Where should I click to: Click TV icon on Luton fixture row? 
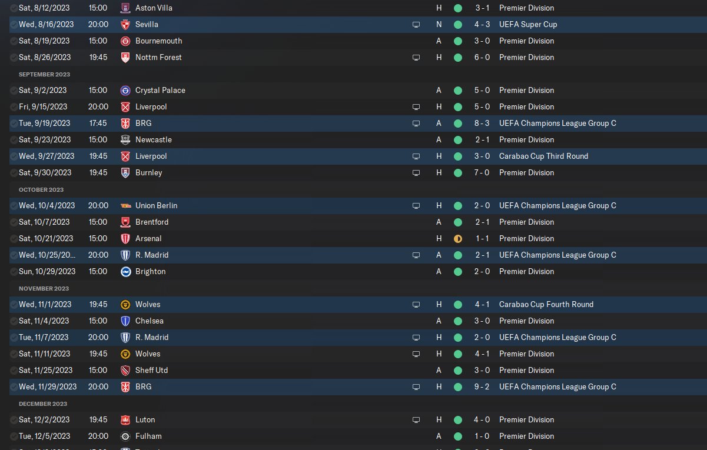click(x=416, y=420)
